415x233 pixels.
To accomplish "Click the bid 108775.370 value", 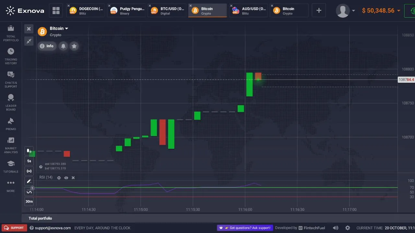I will (x=55, y=168).
